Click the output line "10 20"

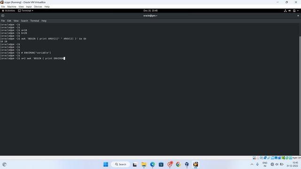click(x=4, y=42)
